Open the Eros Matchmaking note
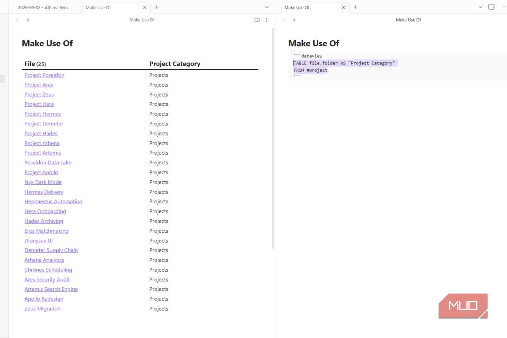This screenshot has width=507, height=338. point(46,231)
